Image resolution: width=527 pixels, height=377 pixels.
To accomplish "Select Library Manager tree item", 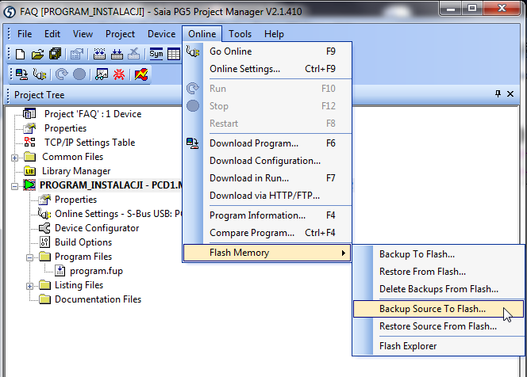I will (76, 171).
